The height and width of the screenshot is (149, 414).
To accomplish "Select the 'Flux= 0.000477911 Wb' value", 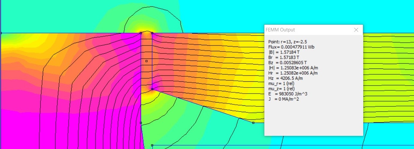I will (x=291, y=47).
